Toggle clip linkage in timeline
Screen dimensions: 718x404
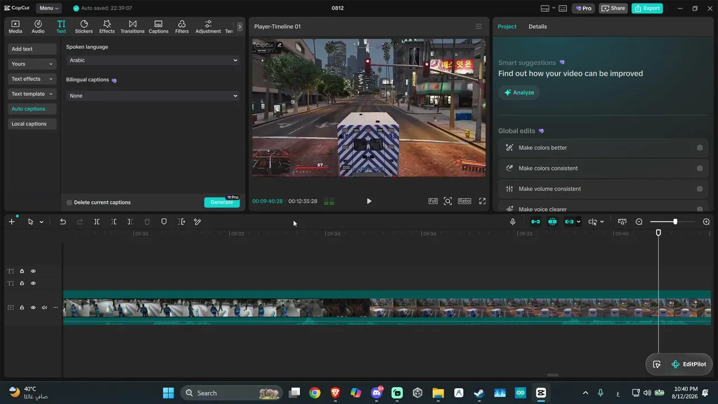click(569, 222)
